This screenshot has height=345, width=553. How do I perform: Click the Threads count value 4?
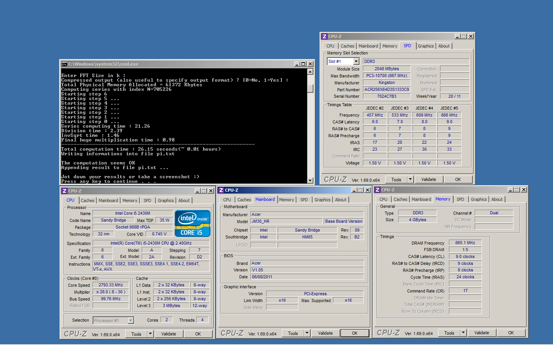[x=202, y=320]
